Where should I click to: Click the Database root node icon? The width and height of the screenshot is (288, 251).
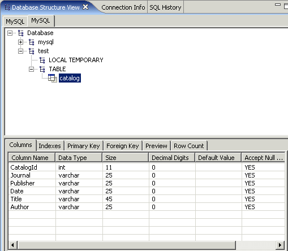(21, 33)
